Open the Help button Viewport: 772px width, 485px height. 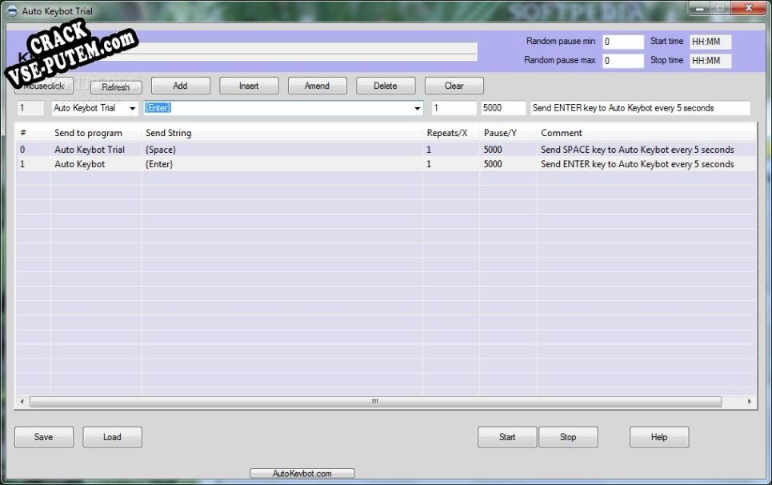pos(659,437)
